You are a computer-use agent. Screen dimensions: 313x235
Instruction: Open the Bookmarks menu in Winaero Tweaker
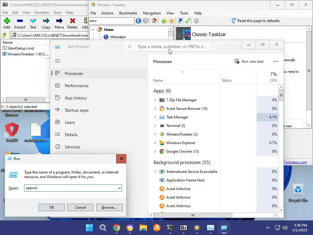click(x=128, y=13)
